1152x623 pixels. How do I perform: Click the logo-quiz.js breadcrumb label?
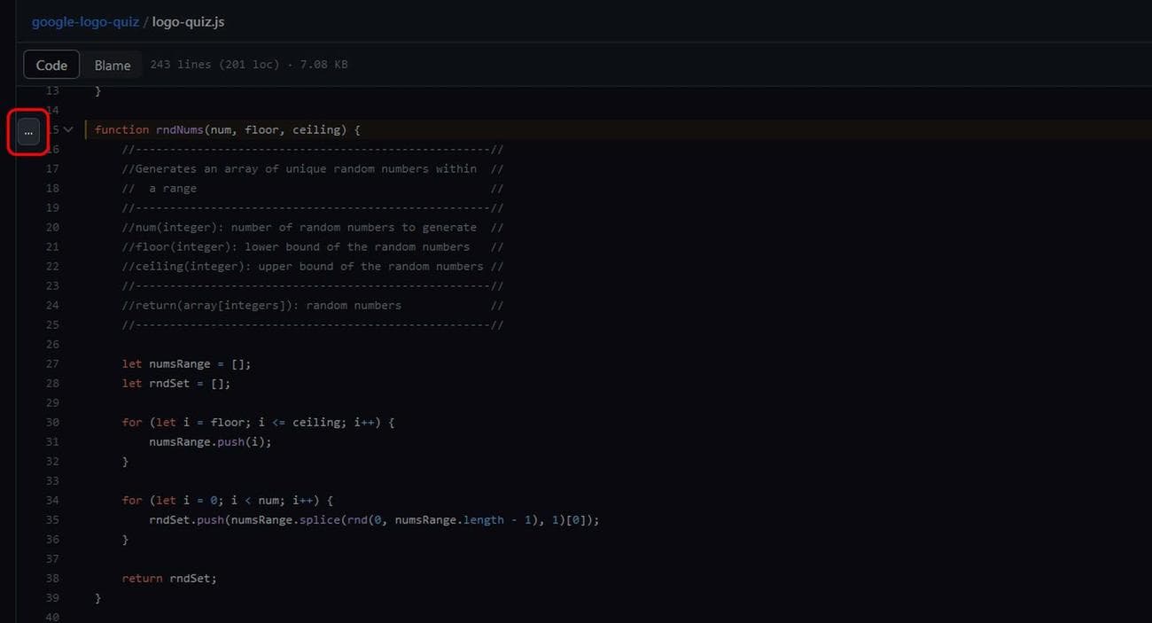[x=188, y=22]
